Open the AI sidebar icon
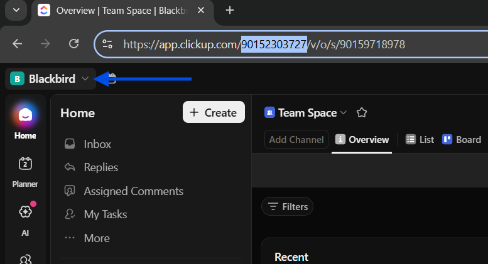This screenshot has width=488, height=264. click(25, 212)
